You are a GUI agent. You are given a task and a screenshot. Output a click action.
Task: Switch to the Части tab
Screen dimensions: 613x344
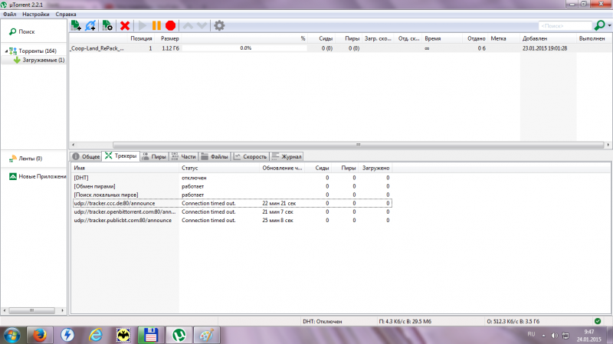183,156
